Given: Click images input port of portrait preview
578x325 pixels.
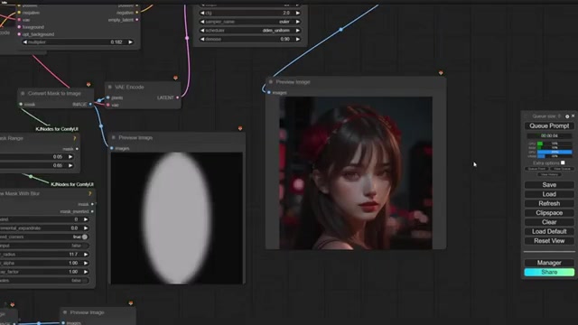Looking at the screenshot, I should (x=269, y=92).
